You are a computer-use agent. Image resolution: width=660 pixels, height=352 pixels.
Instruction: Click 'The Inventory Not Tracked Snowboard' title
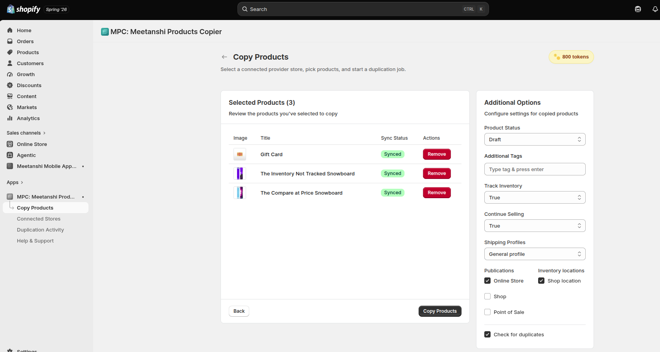click(x=307, y=173)
